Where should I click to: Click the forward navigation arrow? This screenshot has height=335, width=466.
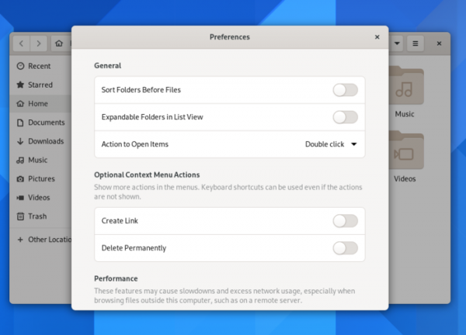[39, 43]
